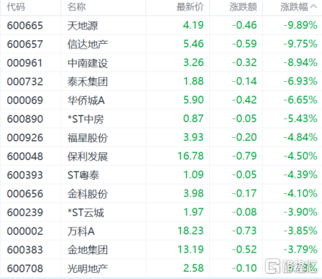Open 保利发展 stock row
Screen dimensions: 322x279
pos(161,156)
